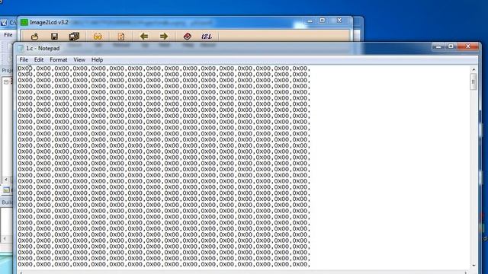This screenshot has width=488, height=274.
Task: Click the Notepad document icon in title bar
Action: (x=21, y=49)
